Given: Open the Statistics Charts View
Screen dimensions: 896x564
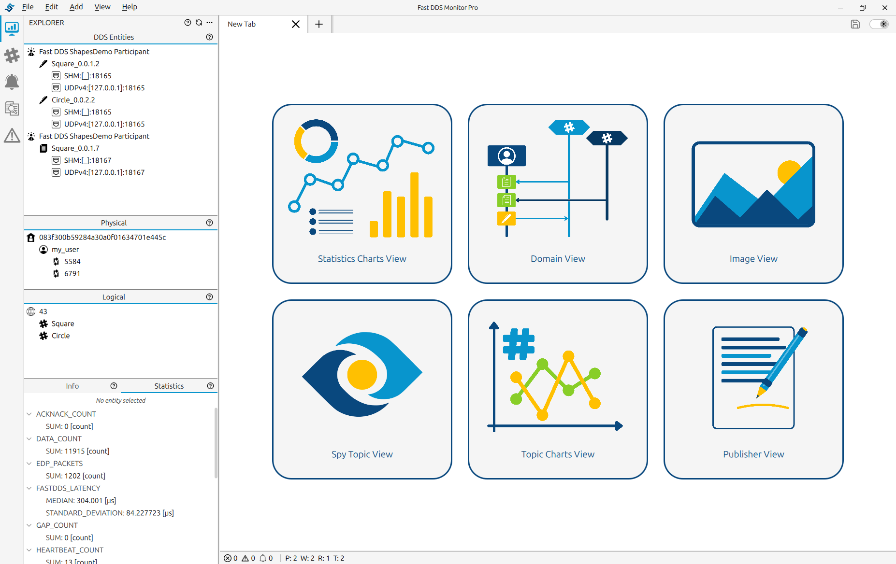Looking at the screenshot, I should [x=362, y=194].
